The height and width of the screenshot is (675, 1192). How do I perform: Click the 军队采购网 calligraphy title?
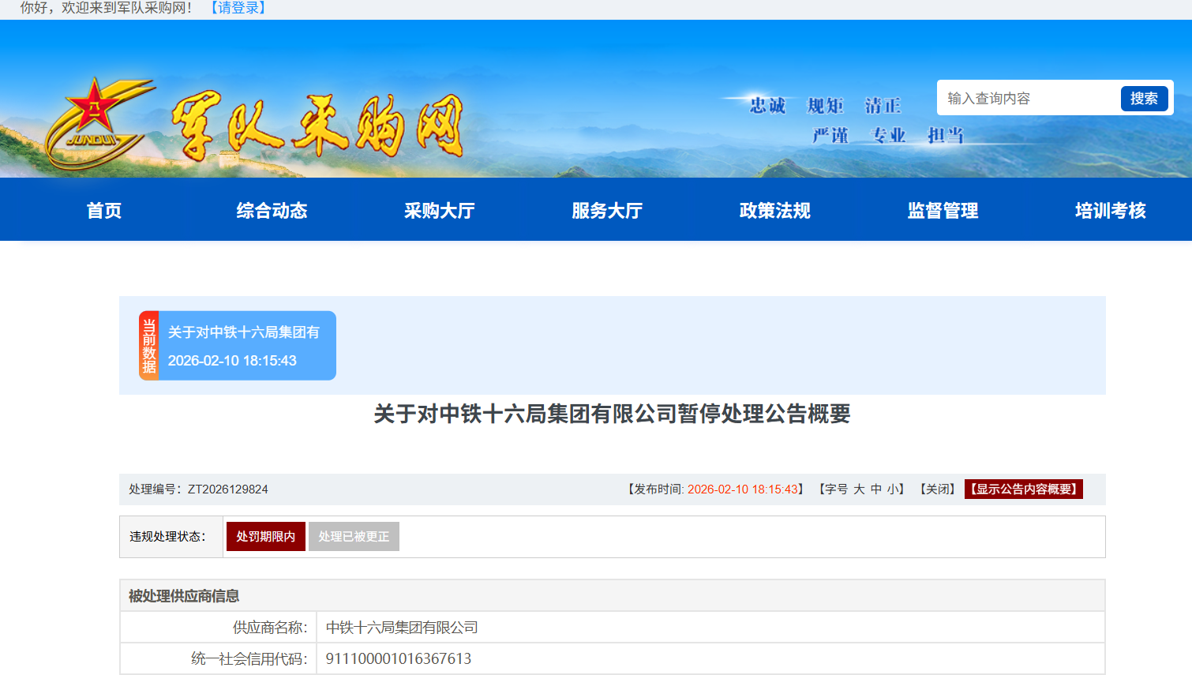[317, 126]
